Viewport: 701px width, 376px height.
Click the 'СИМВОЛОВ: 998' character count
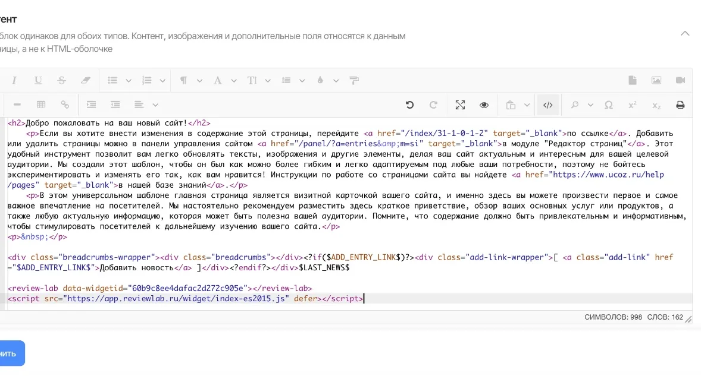[x=613, y=317]
